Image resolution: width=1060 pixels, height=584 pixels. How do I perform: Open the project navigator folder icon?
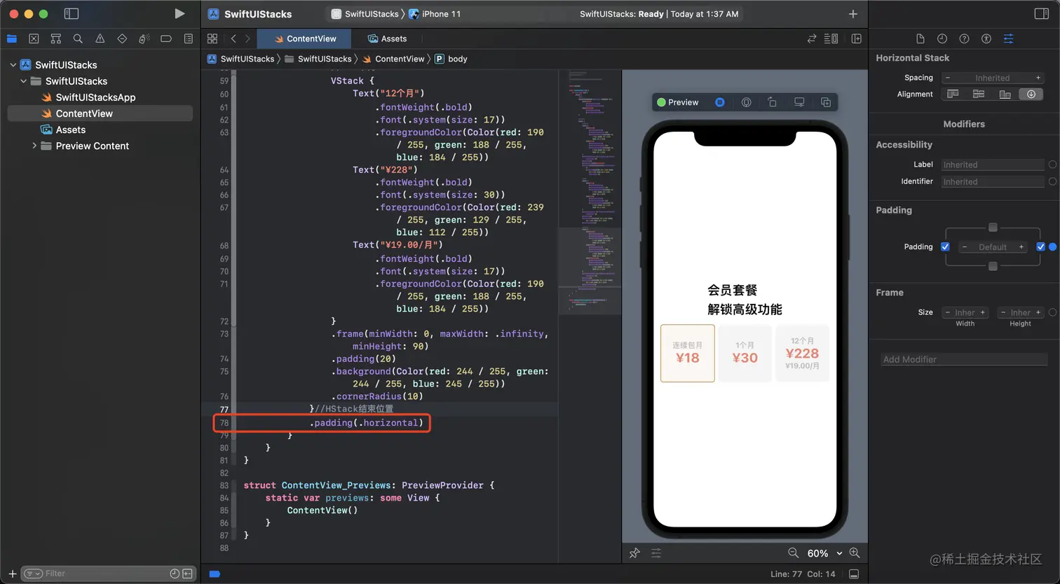pyautogui.click(x=12, y=39)
